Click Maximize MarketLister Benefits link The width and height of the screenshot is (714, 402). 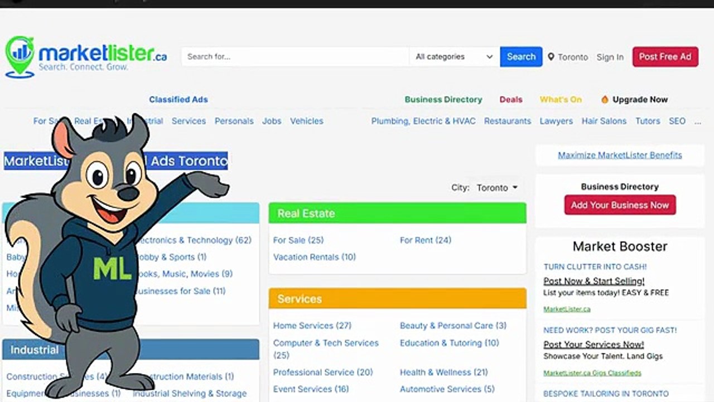pyautogui.click(x=620, y=155)
